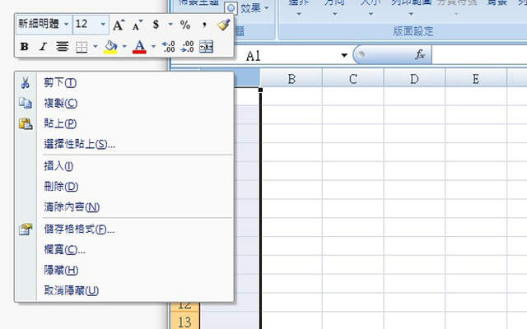The height and width of the screenshot is (329, 527).
Task: Toggle center alignment in mini toolbar
Action: (61, 47)
